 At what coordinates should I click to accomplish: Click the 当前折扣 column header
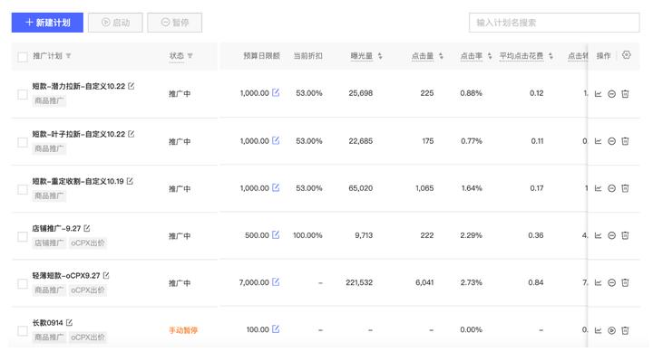(x=307, y=56)
